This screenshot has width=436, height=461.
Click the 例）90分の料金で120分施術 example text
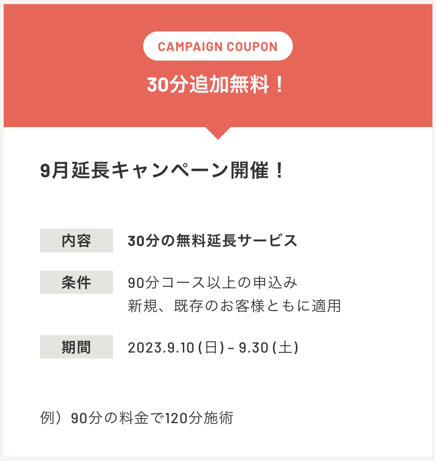[x=137, y=417]
